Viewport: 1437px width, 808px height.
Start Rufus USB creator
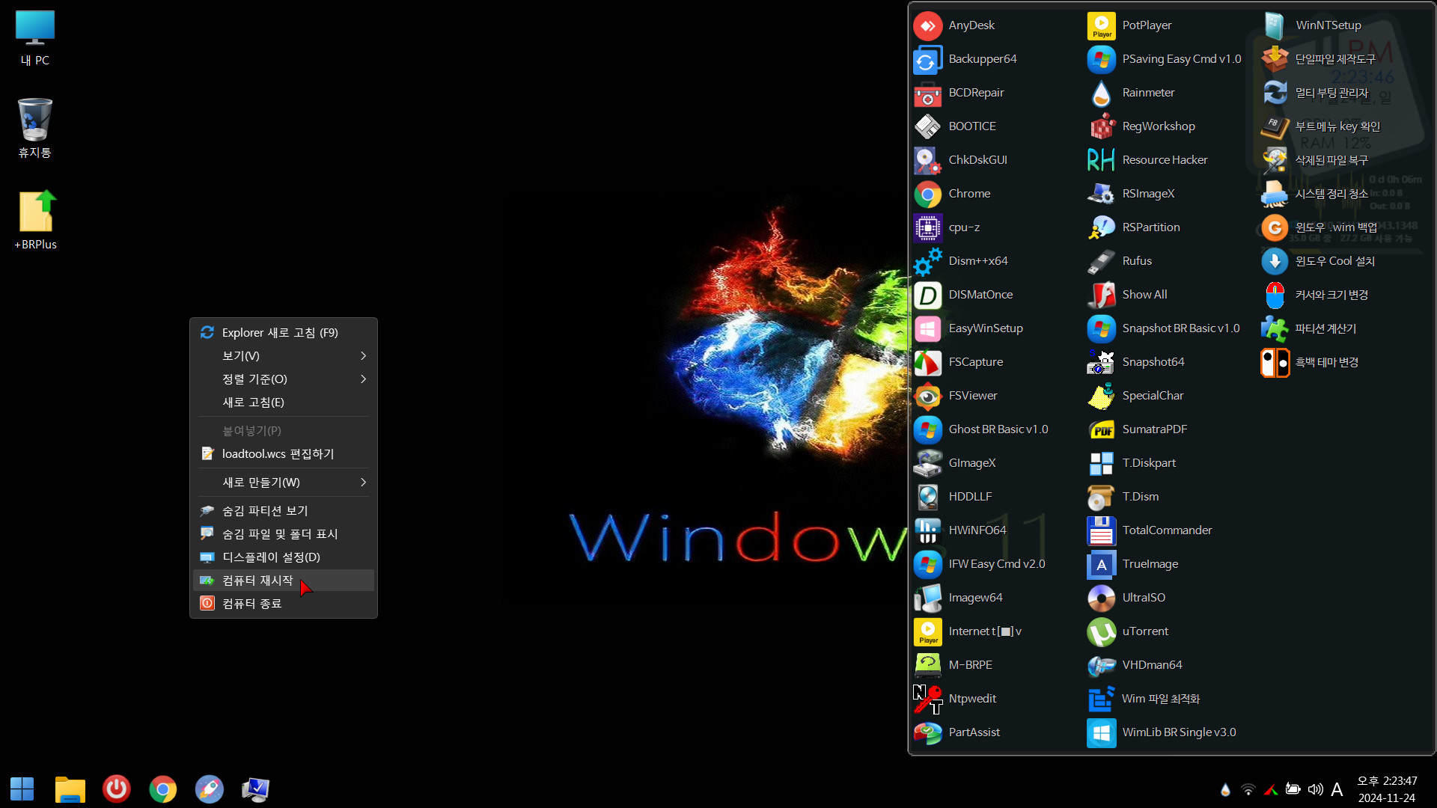pos(1120,261)
